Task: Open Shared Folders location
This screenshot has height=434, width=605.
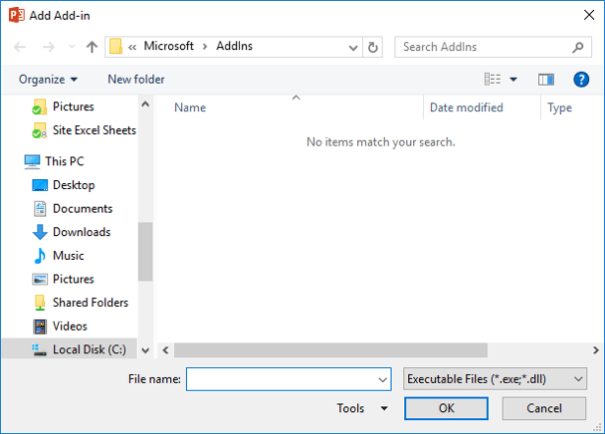Action: [x=91, y=303]
